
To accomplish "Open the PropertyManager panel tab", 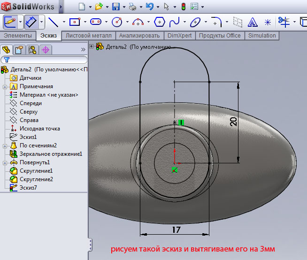I will (19, 50).
